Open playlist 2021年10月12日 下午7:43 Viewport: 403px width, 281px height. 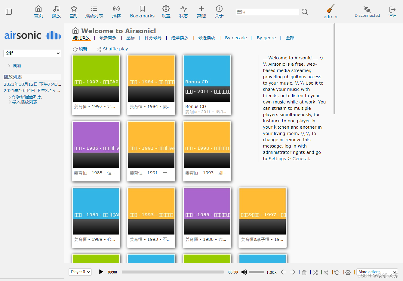(x=32, y=84)
